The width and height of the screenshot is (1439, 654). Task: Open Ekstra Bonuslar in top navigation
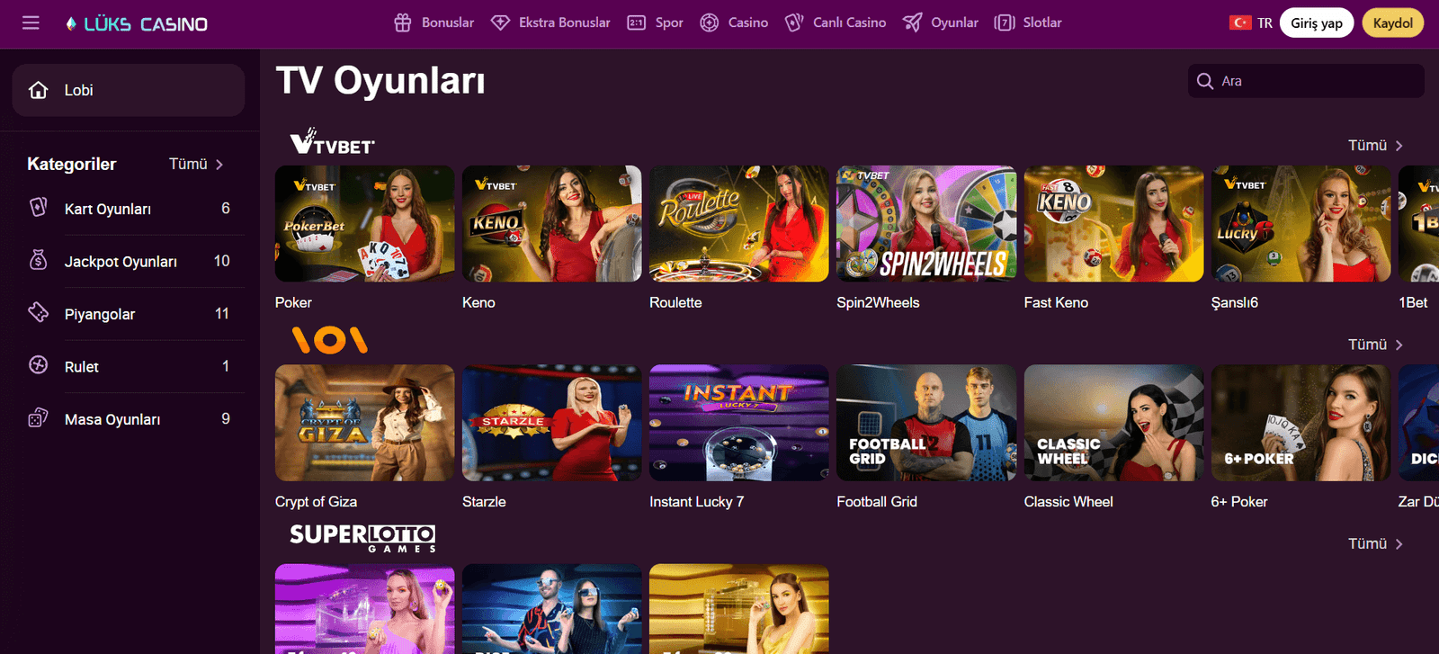(550, 23)
